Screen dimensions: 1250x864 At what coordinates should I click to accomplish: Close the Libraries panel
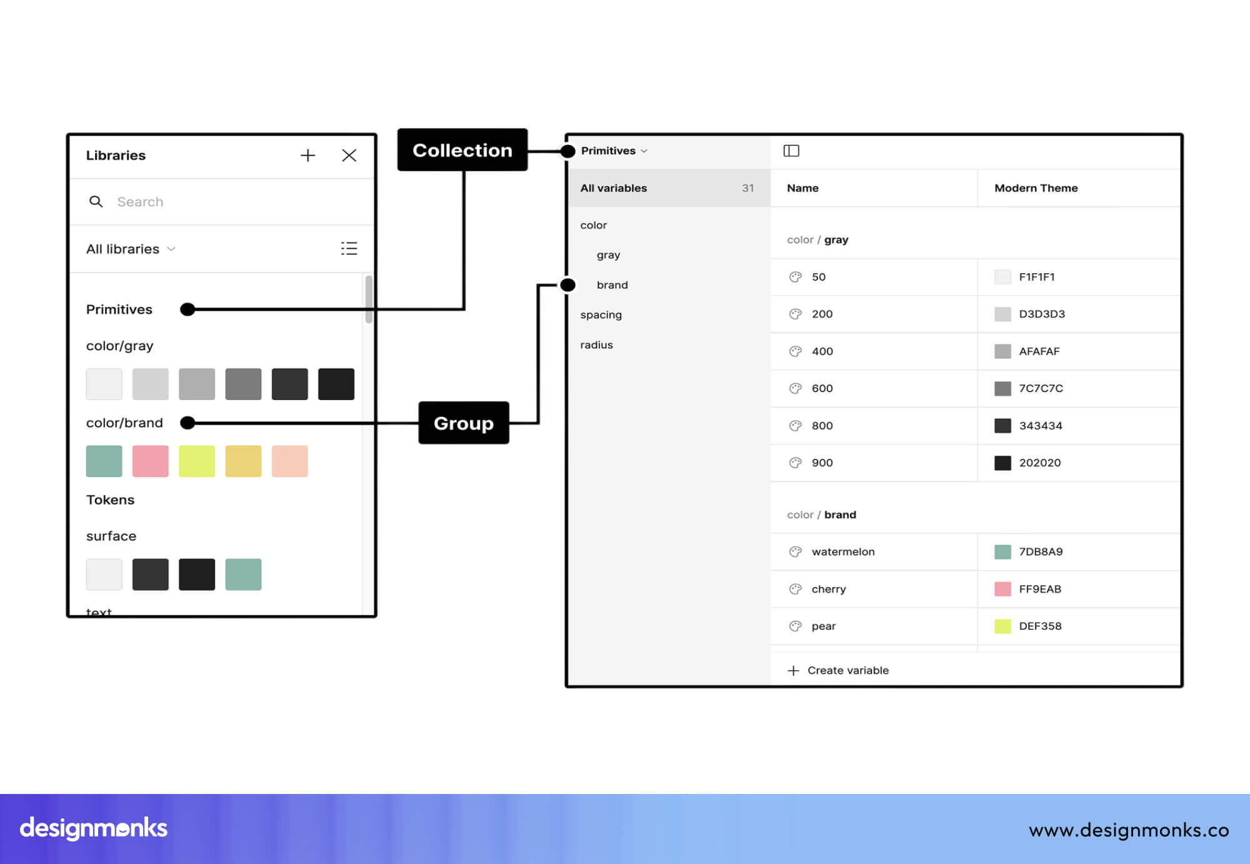click(349, 155)
